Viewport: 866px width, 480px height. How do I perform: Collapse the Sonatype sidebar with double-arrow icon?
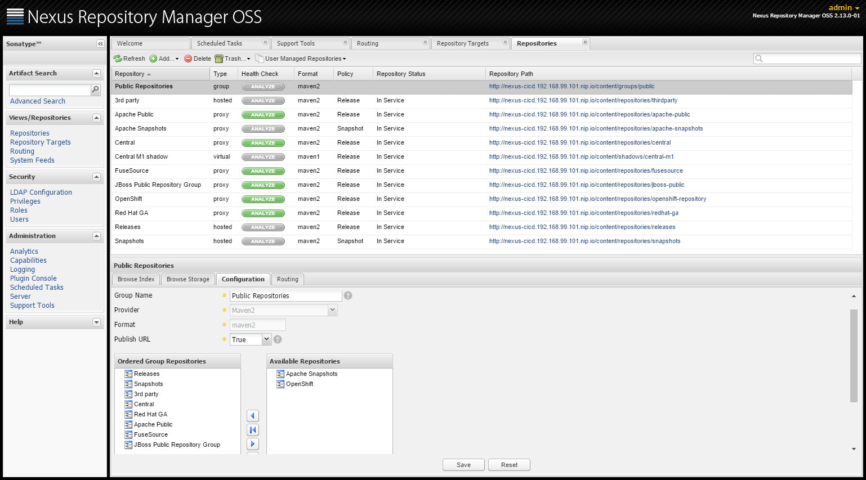click(x=100, y=44)
